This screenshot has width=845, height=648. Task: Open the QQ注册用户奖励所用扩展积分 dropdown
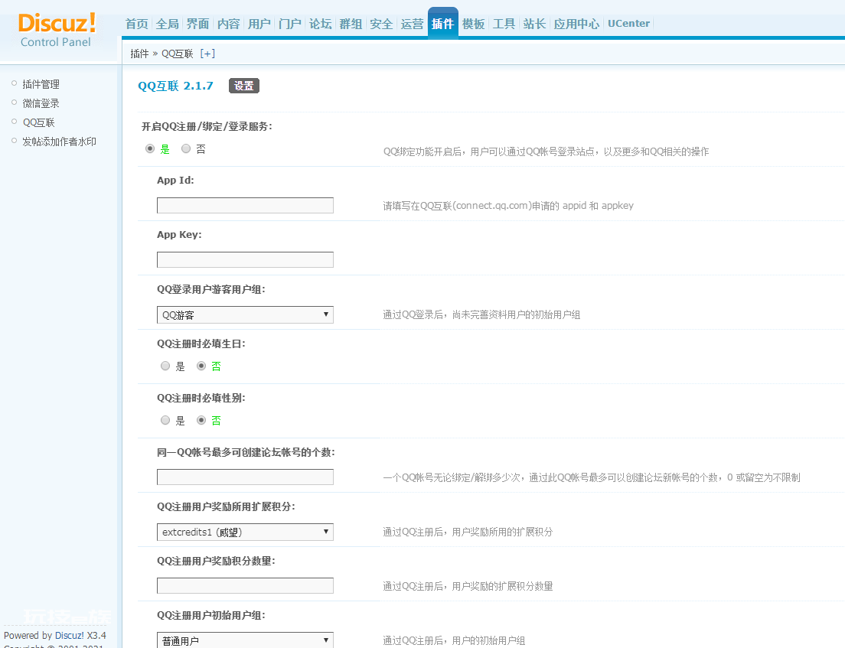tap(245, 532)
